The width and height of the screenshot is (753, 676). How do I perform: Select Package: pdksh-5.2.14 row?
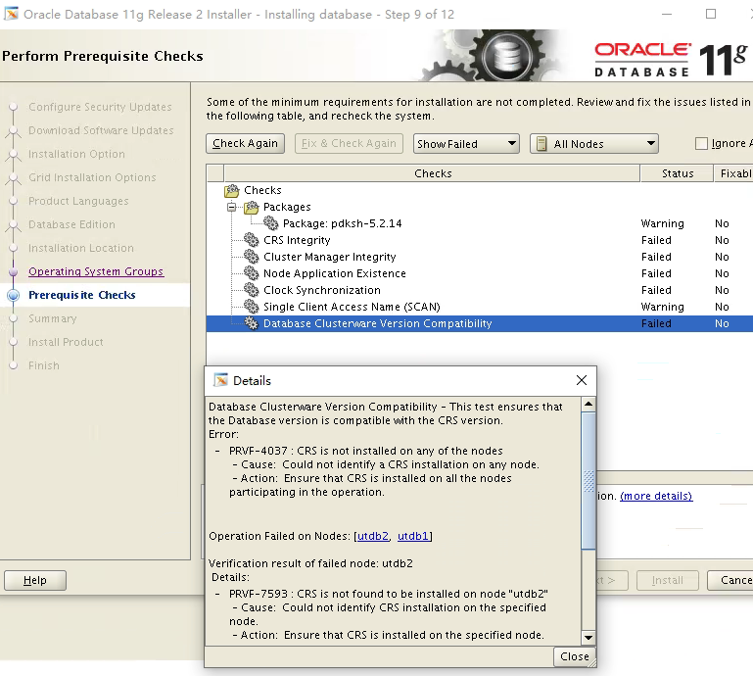pyautogui.click(x=479, y=223)
